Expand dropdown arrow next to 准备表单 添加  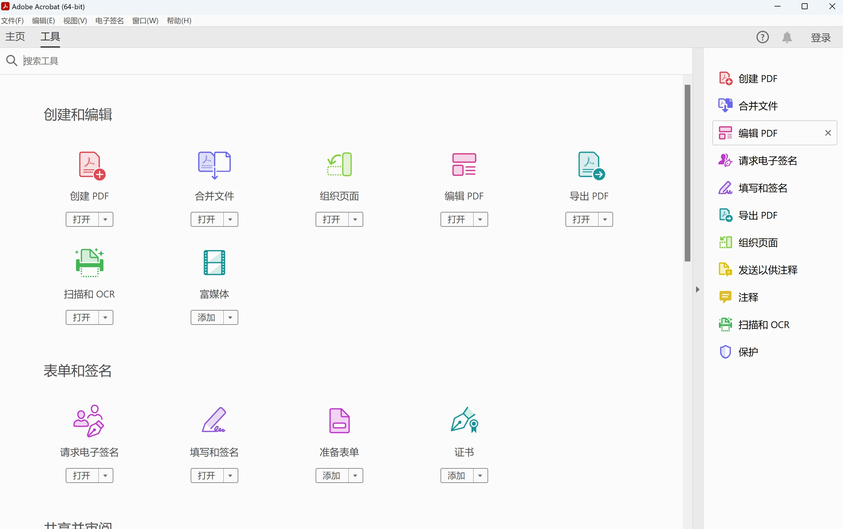(355, 476)
